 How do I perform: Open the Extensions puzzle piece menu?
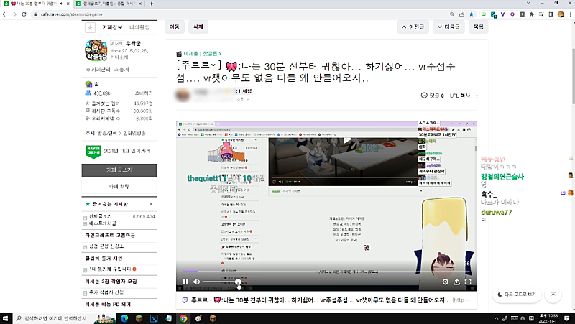click(x=532, y=14)
